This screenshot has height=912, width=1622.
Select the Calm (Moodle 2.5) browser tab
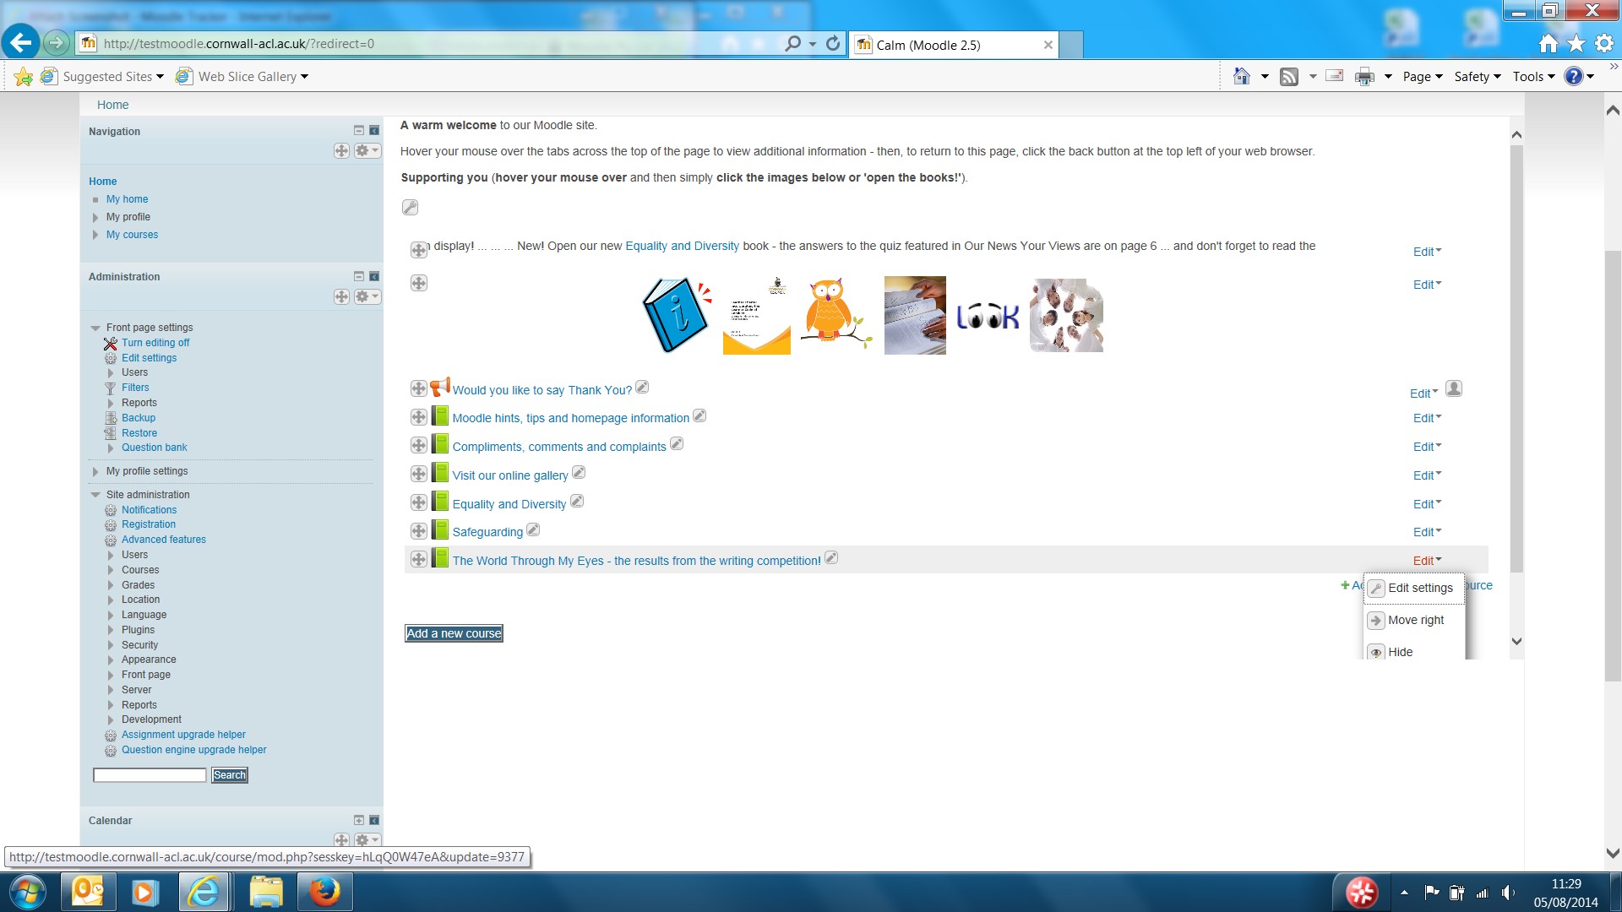(x=953, y=45)
